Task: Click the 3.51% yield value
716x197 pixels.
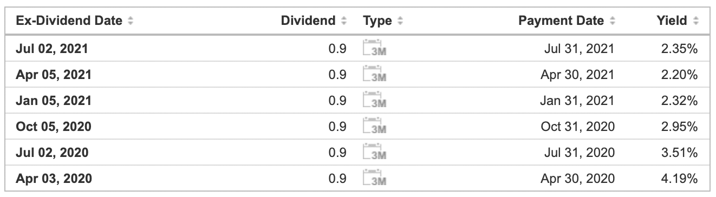Action: 679,153
